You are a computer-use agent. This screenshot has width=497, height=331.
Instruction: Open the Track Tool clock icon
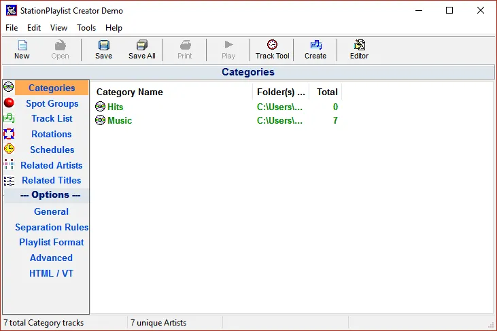(x=272, y=45)
